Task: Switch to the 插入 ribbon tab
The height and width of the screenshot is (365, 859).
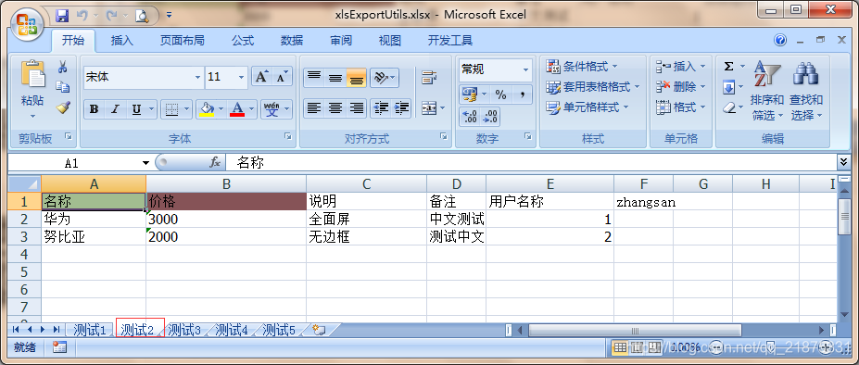Action: tap(122, 41)
